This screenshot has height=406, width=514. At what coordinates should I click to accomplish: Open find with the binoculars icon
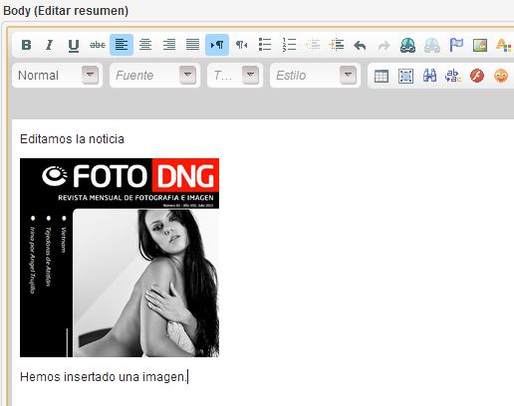pos(429,76)
